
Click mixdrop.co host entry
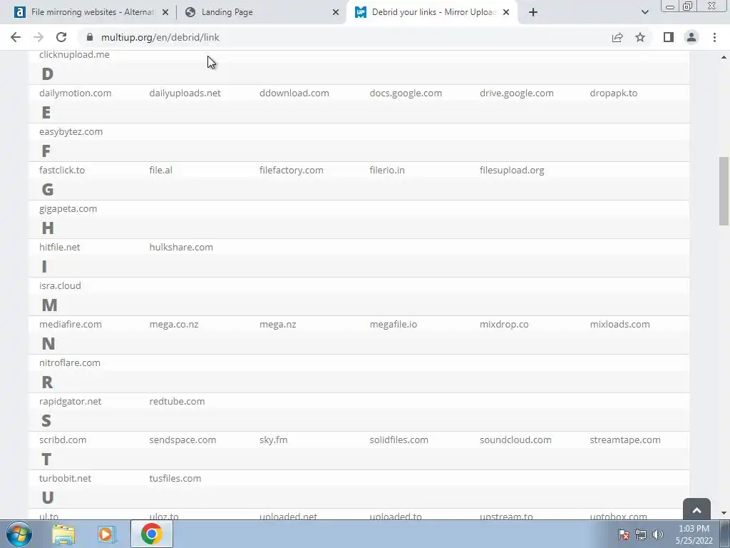[x=504, y=325]
